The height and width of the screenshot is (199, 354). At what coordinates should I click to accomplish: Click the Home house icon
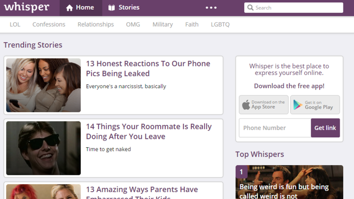pos(70,8)
